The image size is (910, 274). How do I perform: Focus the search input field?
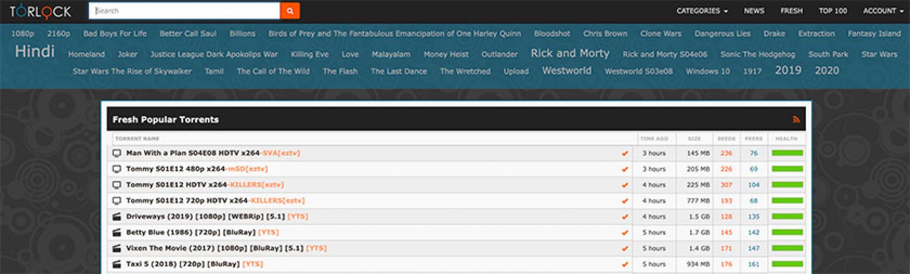(x=184, y=11)
